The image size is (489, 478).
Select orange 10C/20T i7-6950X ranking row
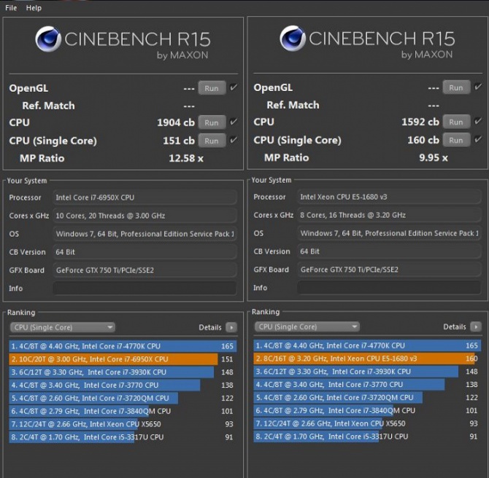point(123,359)
